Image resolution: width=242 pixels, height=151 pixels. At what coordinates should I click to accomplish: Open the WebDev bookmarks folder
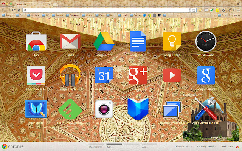coord(33,15)
